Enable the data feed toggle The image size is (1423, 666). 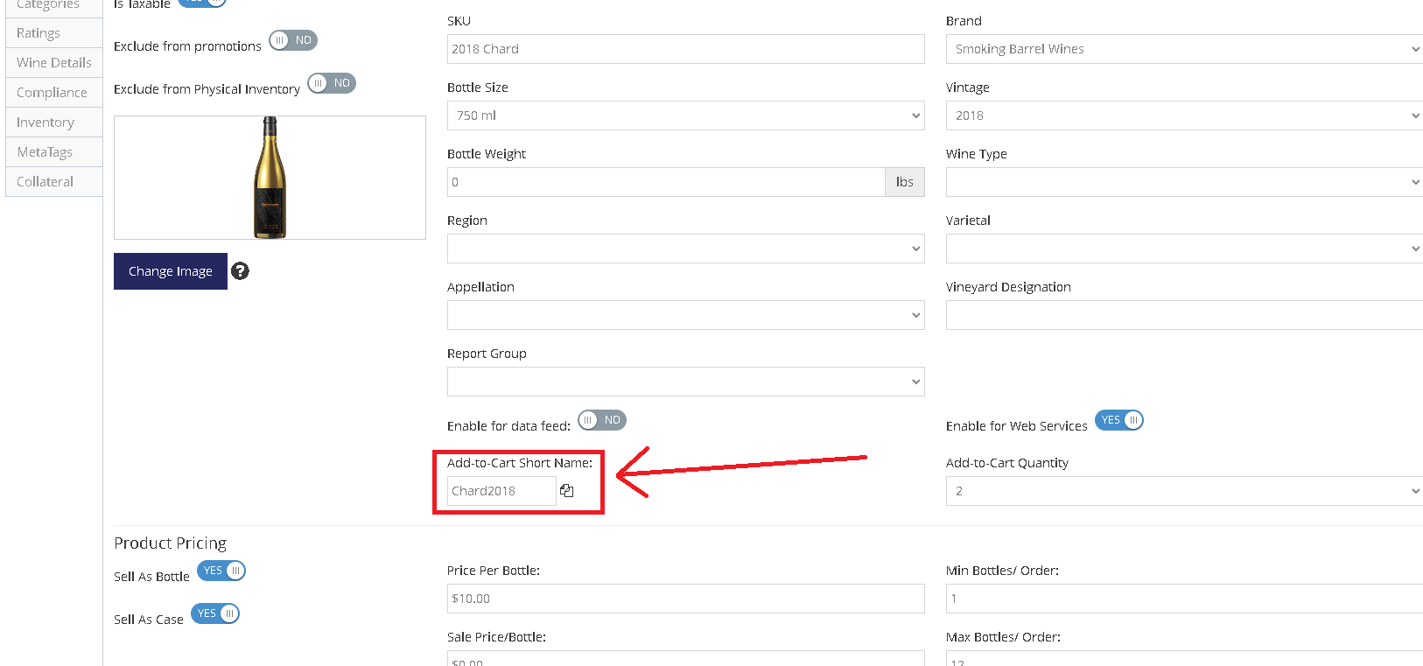click(x=602, y=420)
